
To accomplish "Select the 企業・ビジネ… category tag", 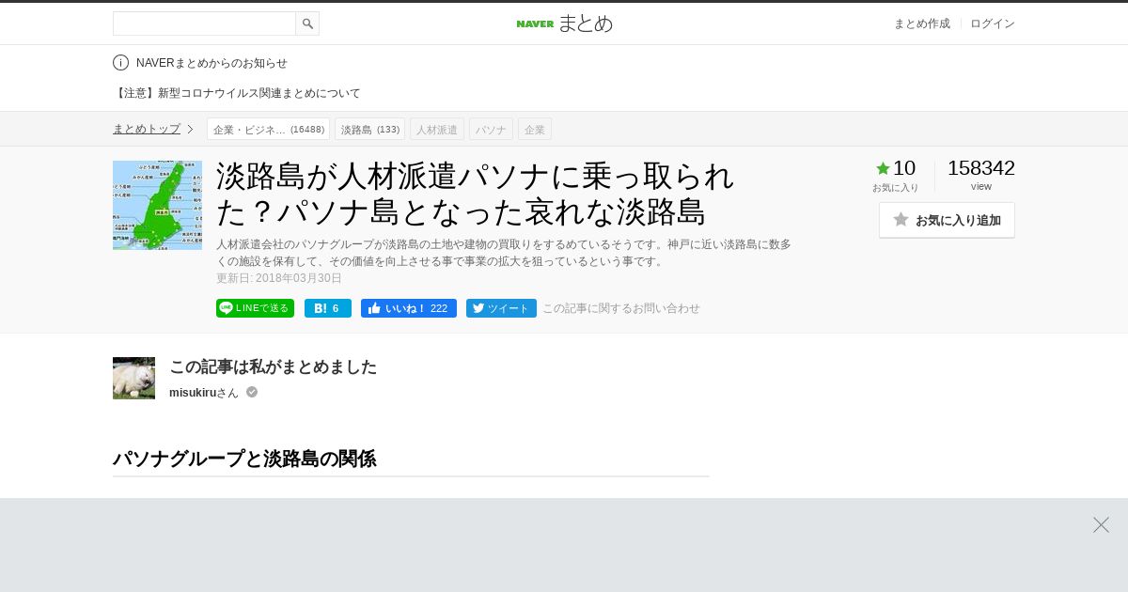I will point(268,129).
